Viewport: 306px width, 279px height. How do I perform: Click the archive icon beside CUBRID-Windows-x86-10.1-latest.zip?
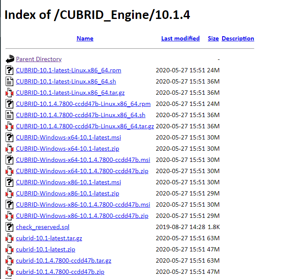coord(9,193)
